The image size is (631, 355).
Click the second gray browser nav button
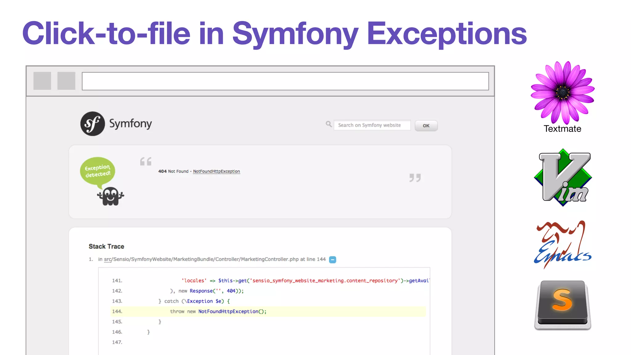point(66,81)
